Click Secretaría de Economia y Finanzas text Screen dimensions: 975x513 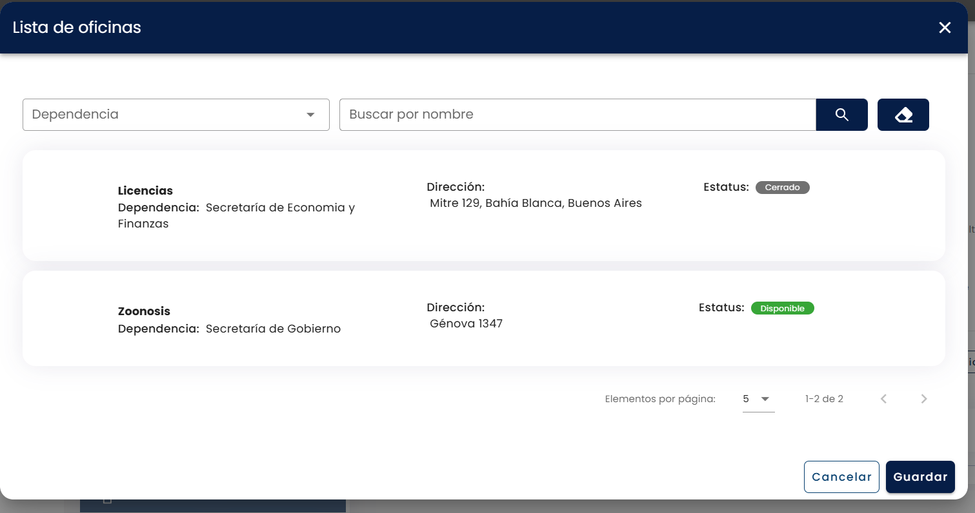click(x=236, y=216)
